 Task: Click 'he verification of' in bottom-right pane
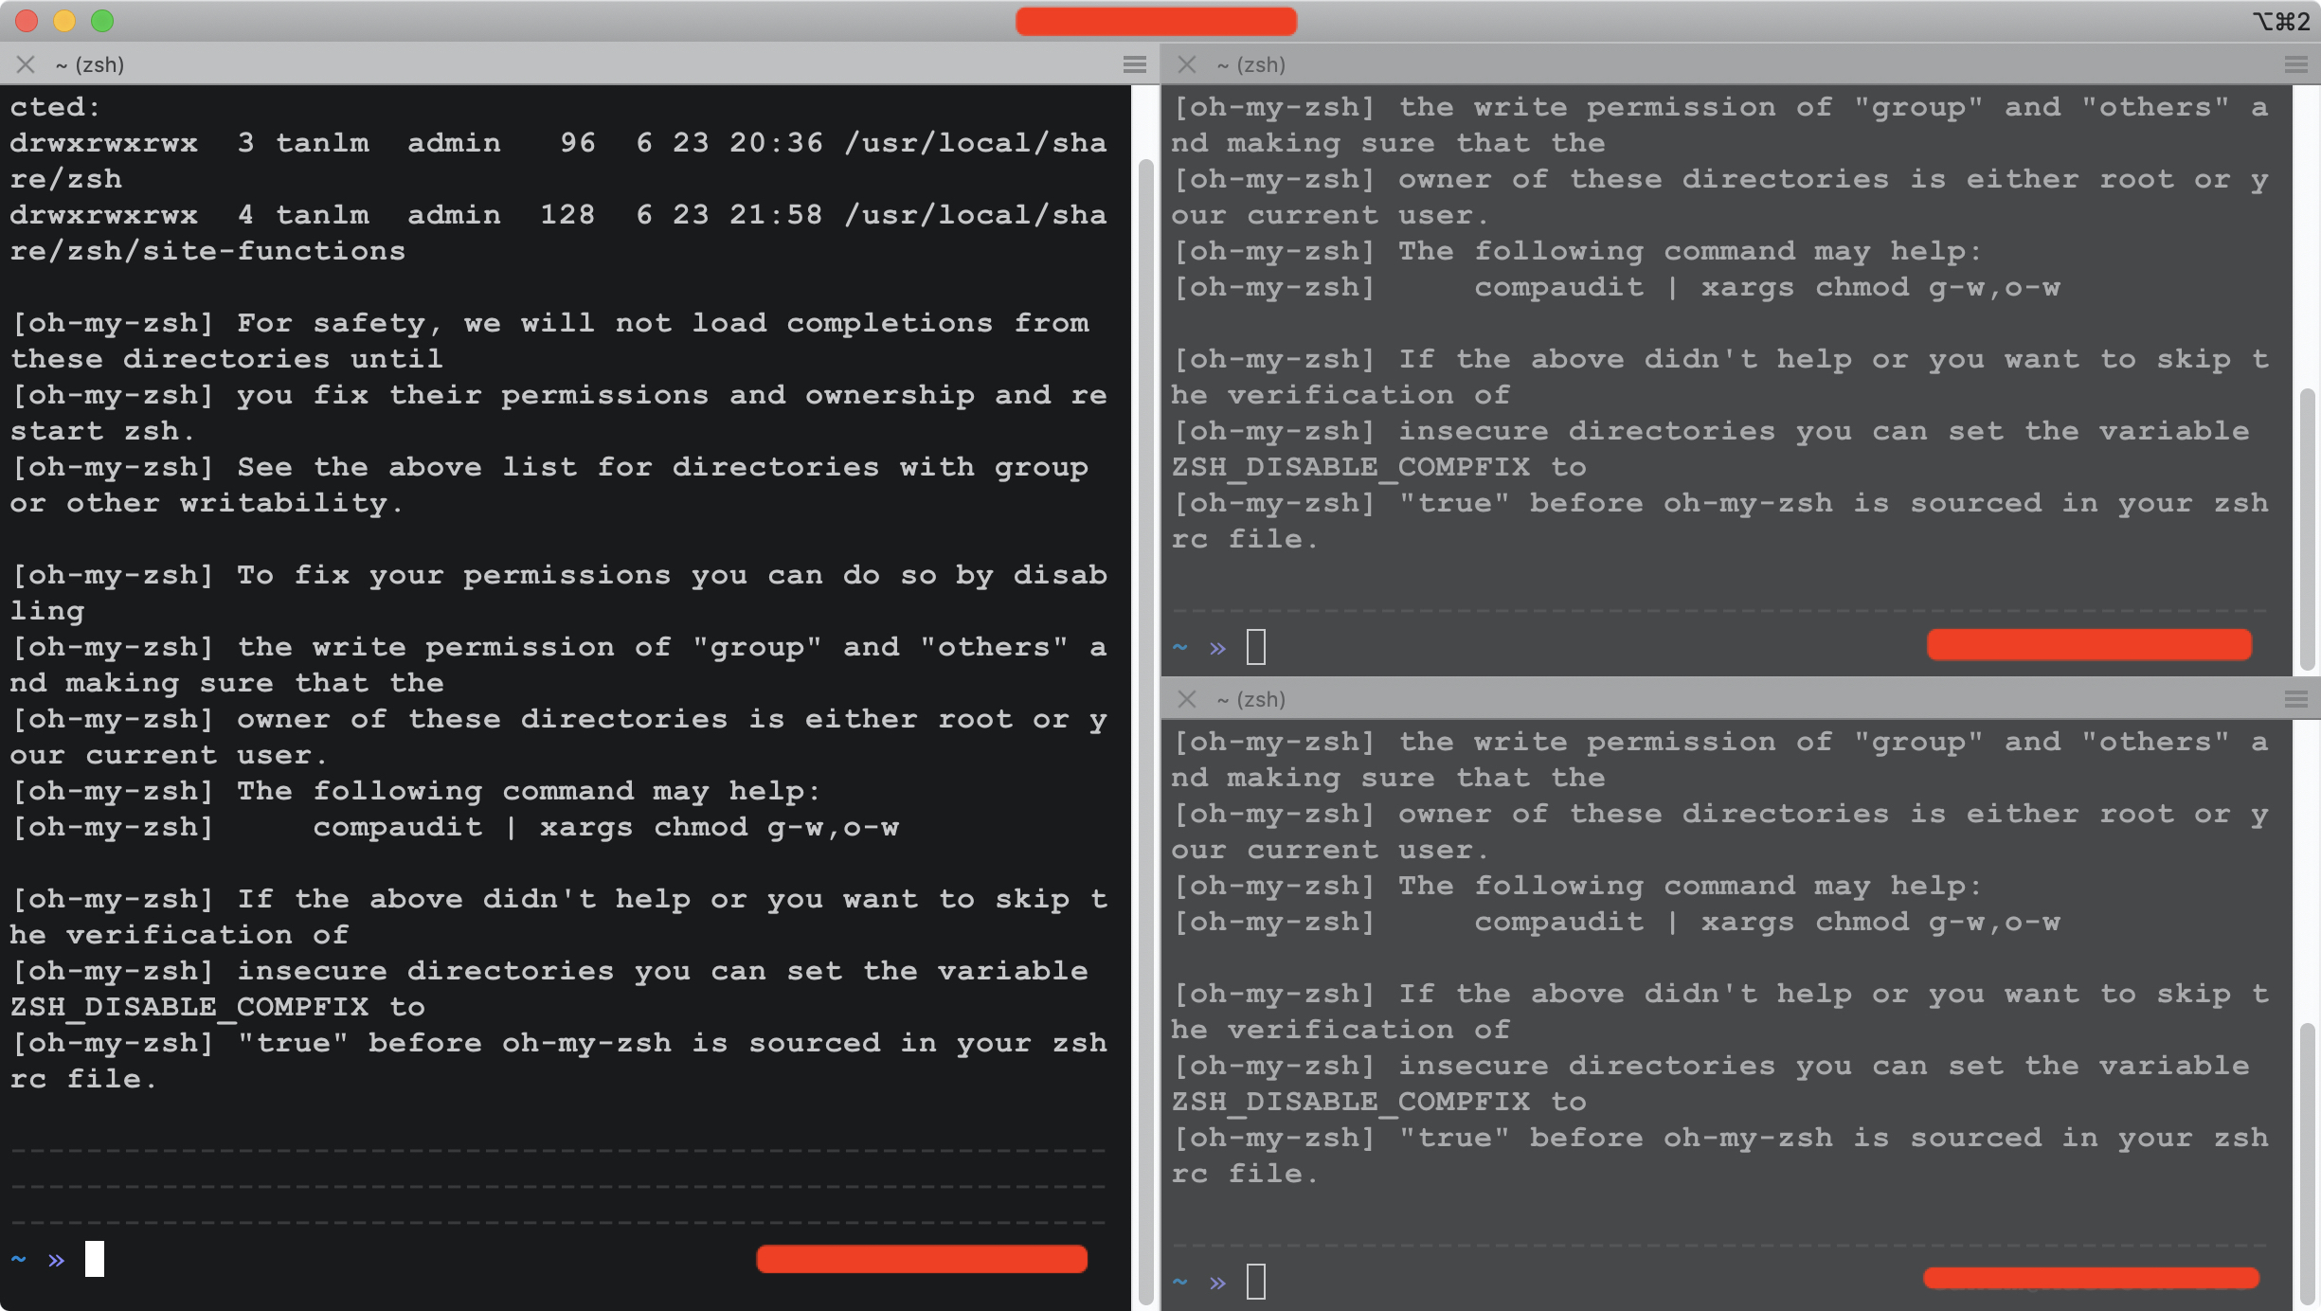(x=1340, y=1030)
